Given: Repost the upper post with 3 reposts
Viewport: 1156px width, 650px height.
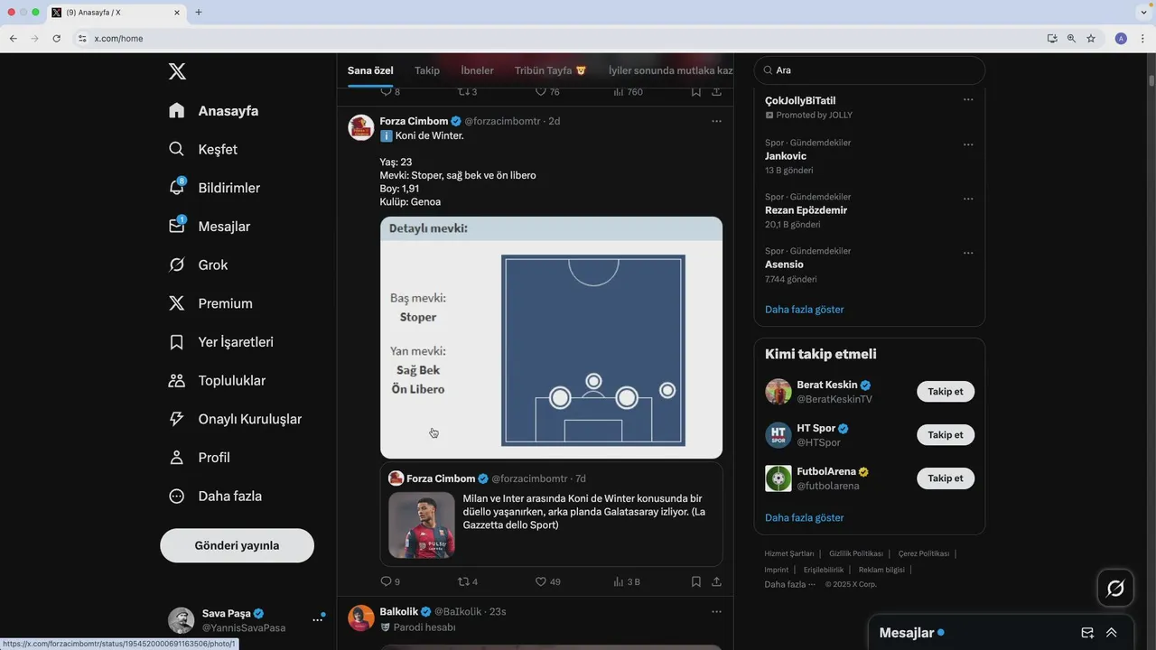Looking at the screenshot, I should coord(468,91).
